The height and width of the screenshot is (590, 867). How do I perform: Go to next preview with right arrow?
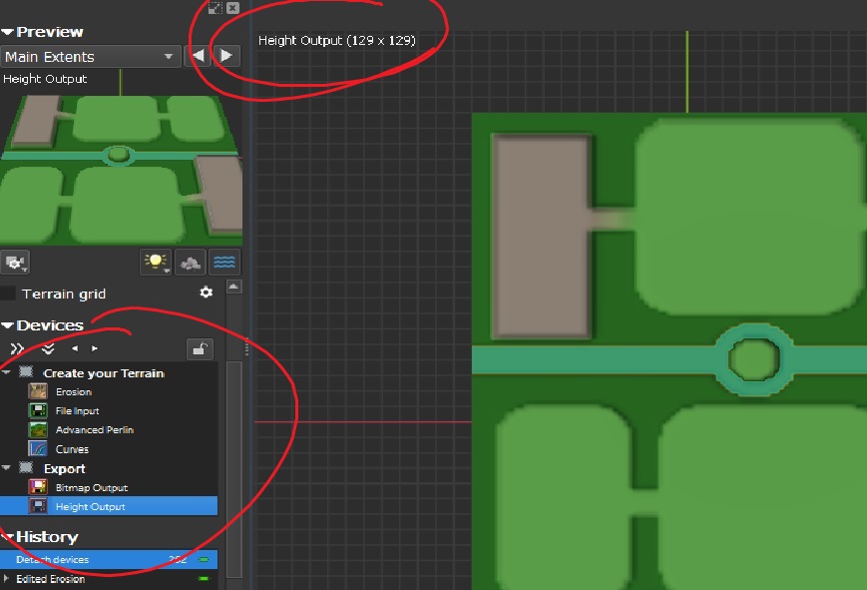pos(226,55)
